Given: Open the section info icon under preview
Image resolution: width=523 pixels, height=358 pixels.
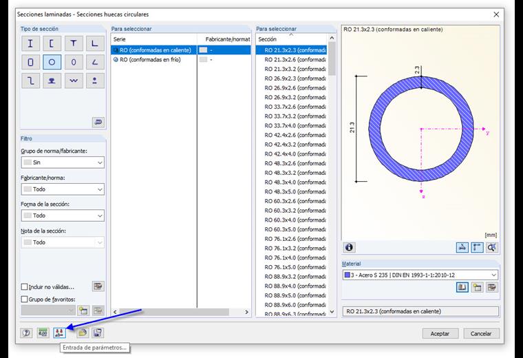Looking at the screenshot, I should click(349, 247).
